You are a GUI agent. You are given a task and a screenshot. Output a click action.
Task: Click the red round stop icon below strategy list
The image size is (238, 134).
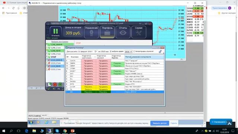click(55, 84)
